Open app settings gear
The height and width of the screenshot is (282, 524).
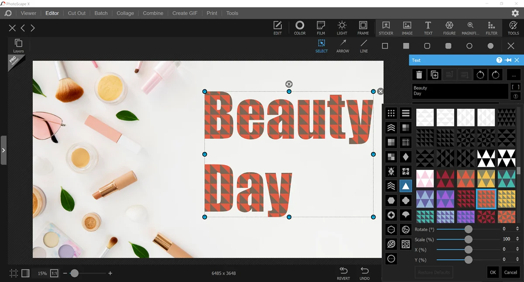click(515, 13)
